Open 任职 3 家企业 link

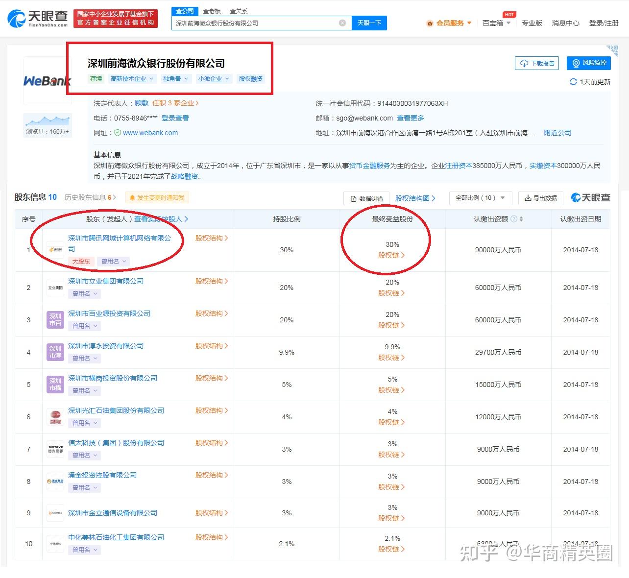pos(175,103)
